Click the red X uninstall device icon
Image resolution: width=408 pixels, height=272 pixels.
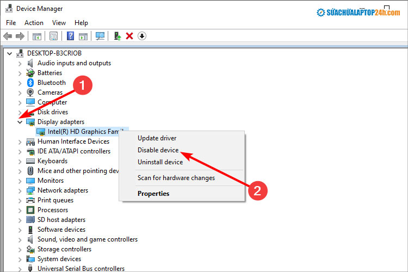coord(129,36)
